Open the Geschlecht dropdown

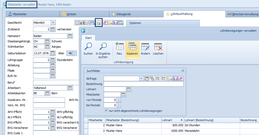click(x=53, y=23)
